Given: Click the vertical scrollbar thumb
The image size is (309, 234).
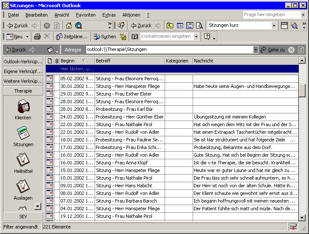Looking at the screenshot, I should (x=302, y=90).
